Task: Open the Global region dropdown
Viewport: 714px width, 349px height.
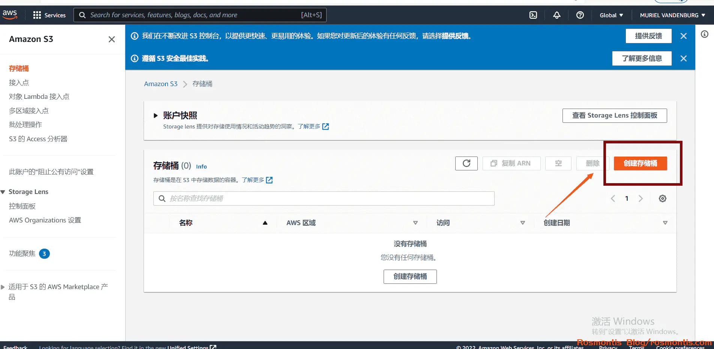Action: [611, 15]
